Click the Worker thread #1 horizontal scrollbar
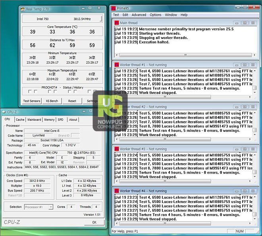The width and height of the screenshot is (262, 236). 183,97
